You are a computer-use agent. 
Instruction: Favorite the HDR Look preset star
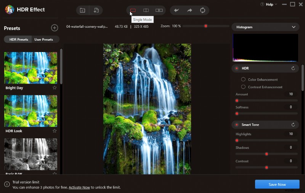(x=55, y=131)
